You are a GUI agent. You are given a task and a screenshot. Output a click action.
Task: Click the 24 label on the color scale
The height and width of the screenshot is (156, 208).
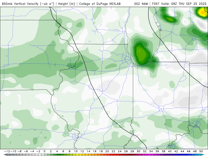pos(120,151)
